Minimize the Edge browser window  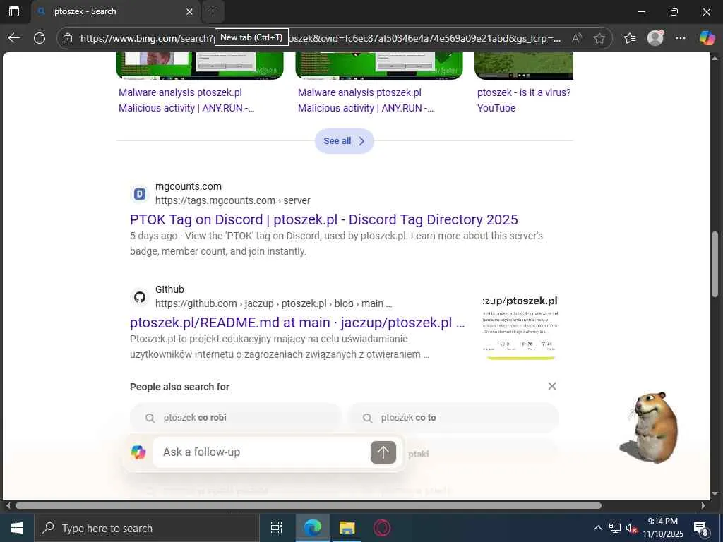click(x=641, y=11)
